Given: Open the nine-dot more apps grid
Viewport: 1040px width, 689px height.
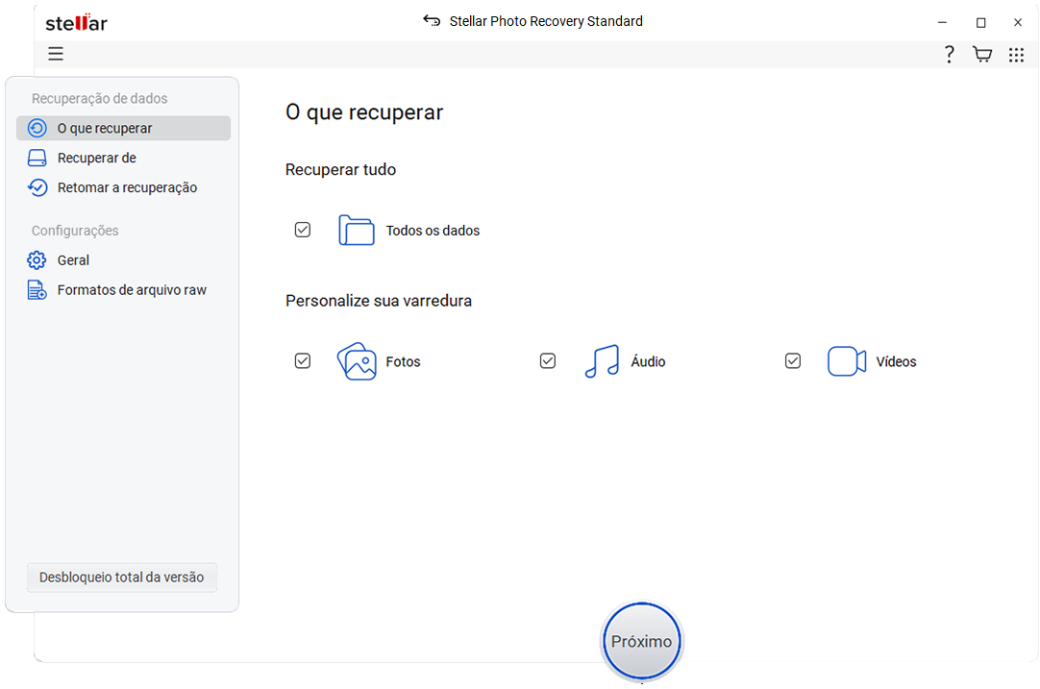Looking at the screenshot, I should tap(1016, 55).
